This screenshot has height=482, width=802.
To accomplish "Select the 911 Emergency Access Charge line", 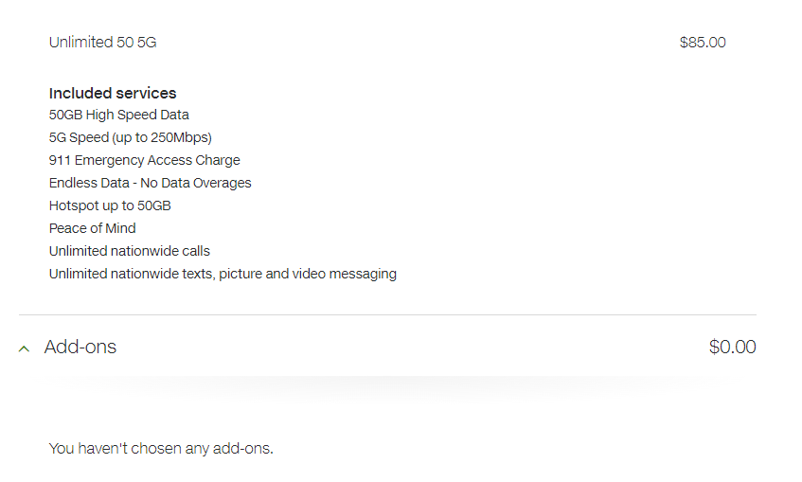I will [x=145, y=160].
